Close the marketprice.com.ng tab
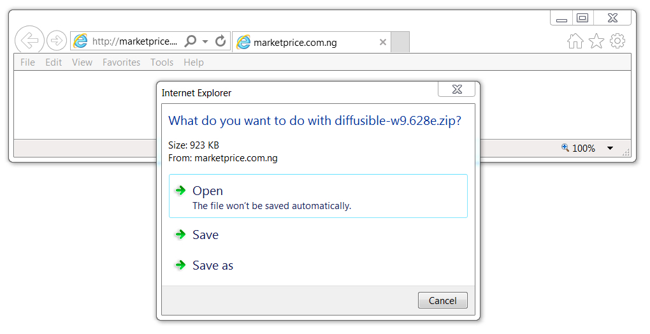 (383, 42)
